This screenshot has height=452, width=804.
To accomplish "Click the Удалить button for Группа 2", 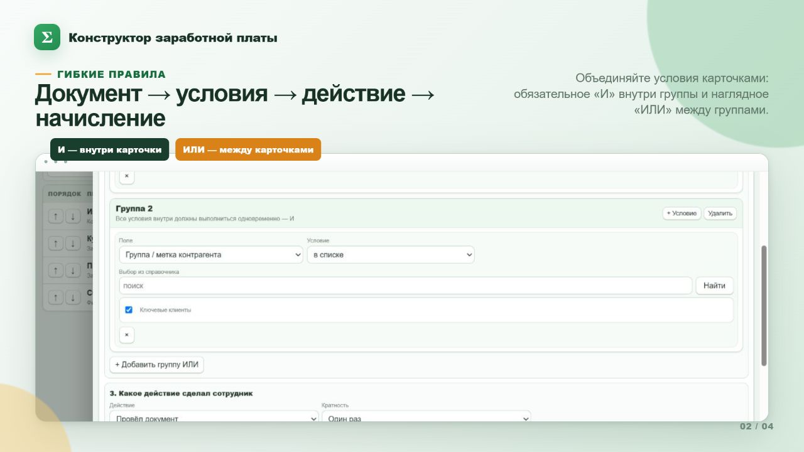I will coord(720,213).
